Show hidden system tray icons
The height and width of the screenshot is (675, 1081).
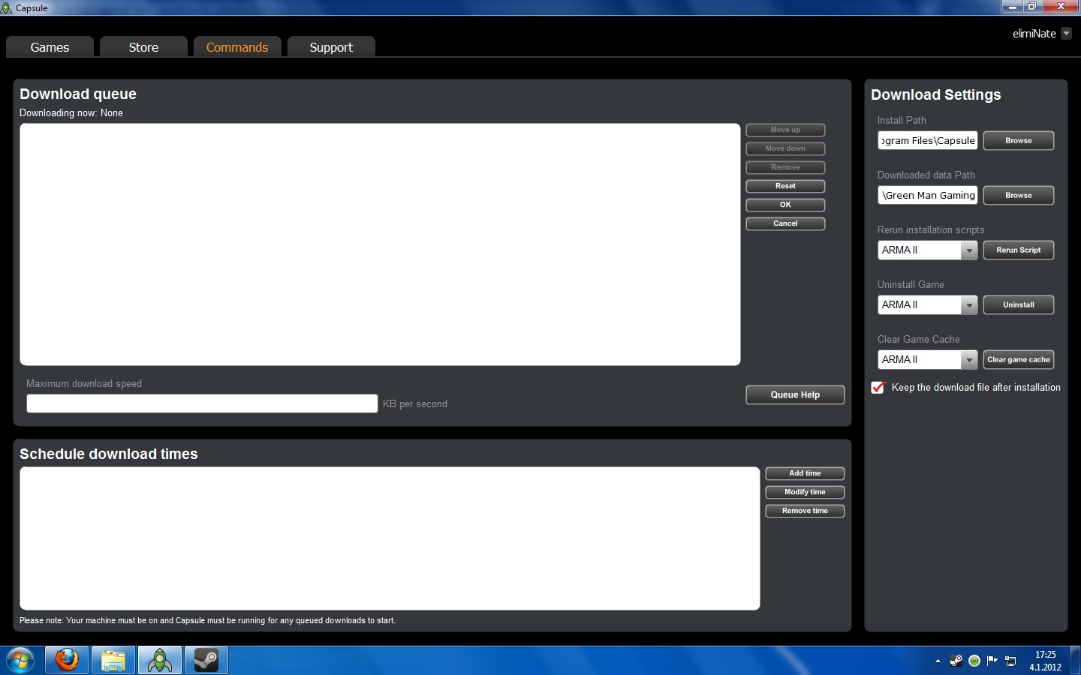coord(938,661)
